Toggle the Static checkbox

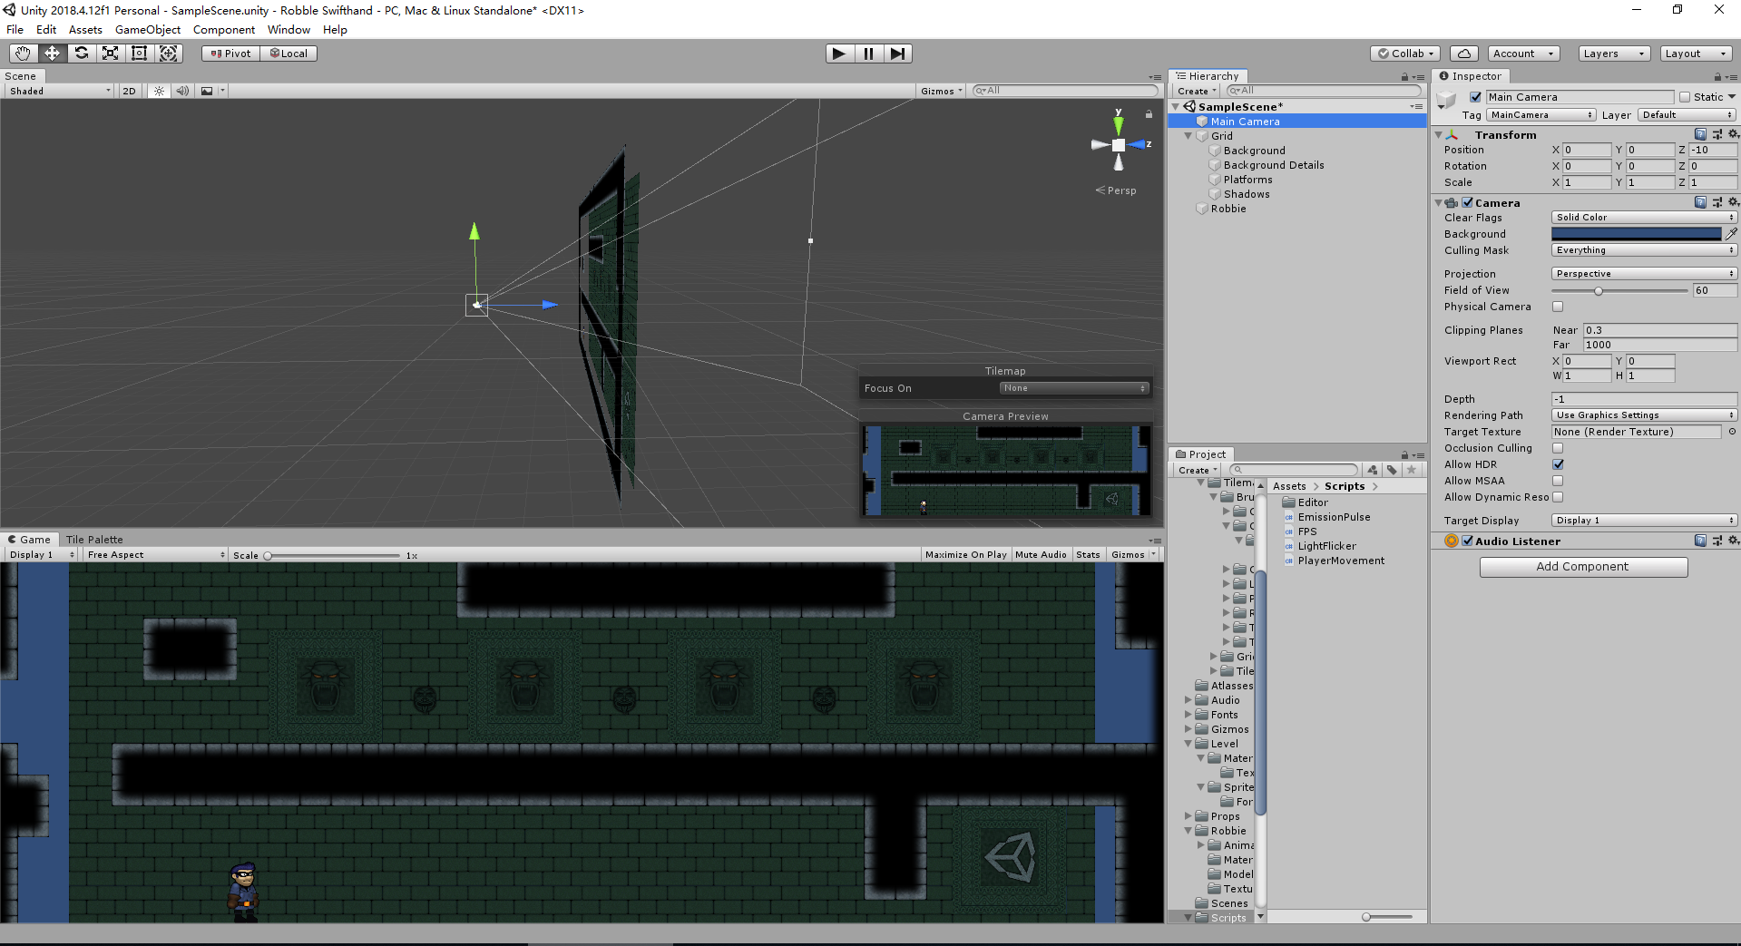[x=1685, y=97]
